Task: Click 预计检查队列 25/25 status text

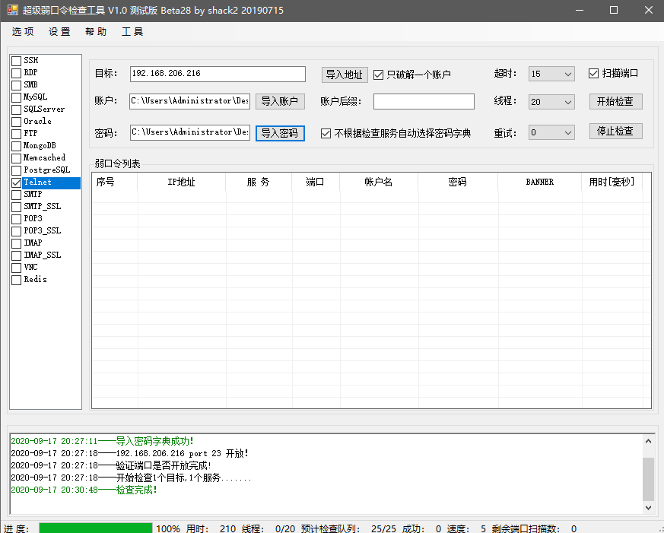Action: 348,528
